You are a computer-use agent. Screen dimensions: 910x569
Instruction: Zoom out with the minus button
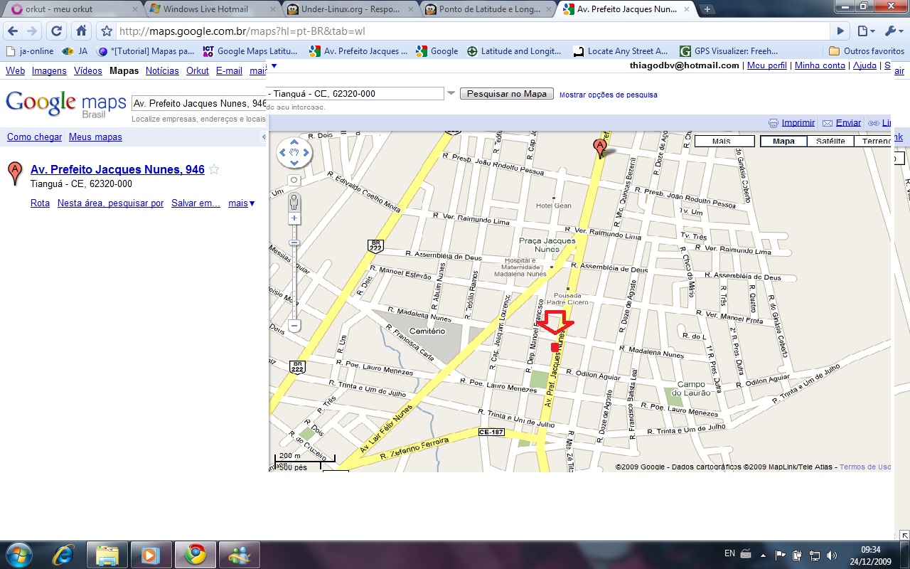pyautogui.click(x=294, y=326)
